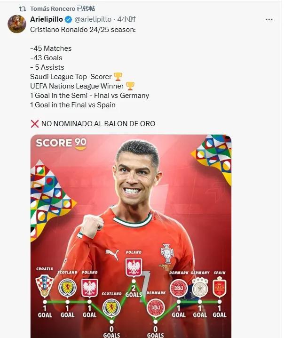Viewport: 284px width, 338px height.
Task: Click the @arielipillo handle
Action: [x=93, y=19]
